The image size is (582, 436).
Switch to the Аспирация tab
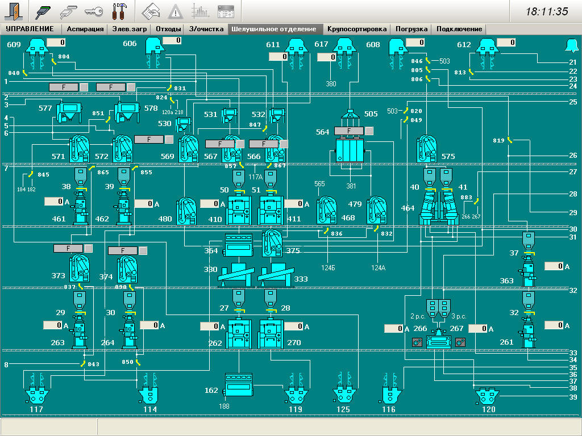(85, 29)
